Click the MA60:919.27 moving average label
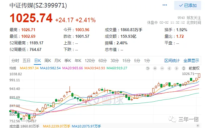 coord(117,68)
